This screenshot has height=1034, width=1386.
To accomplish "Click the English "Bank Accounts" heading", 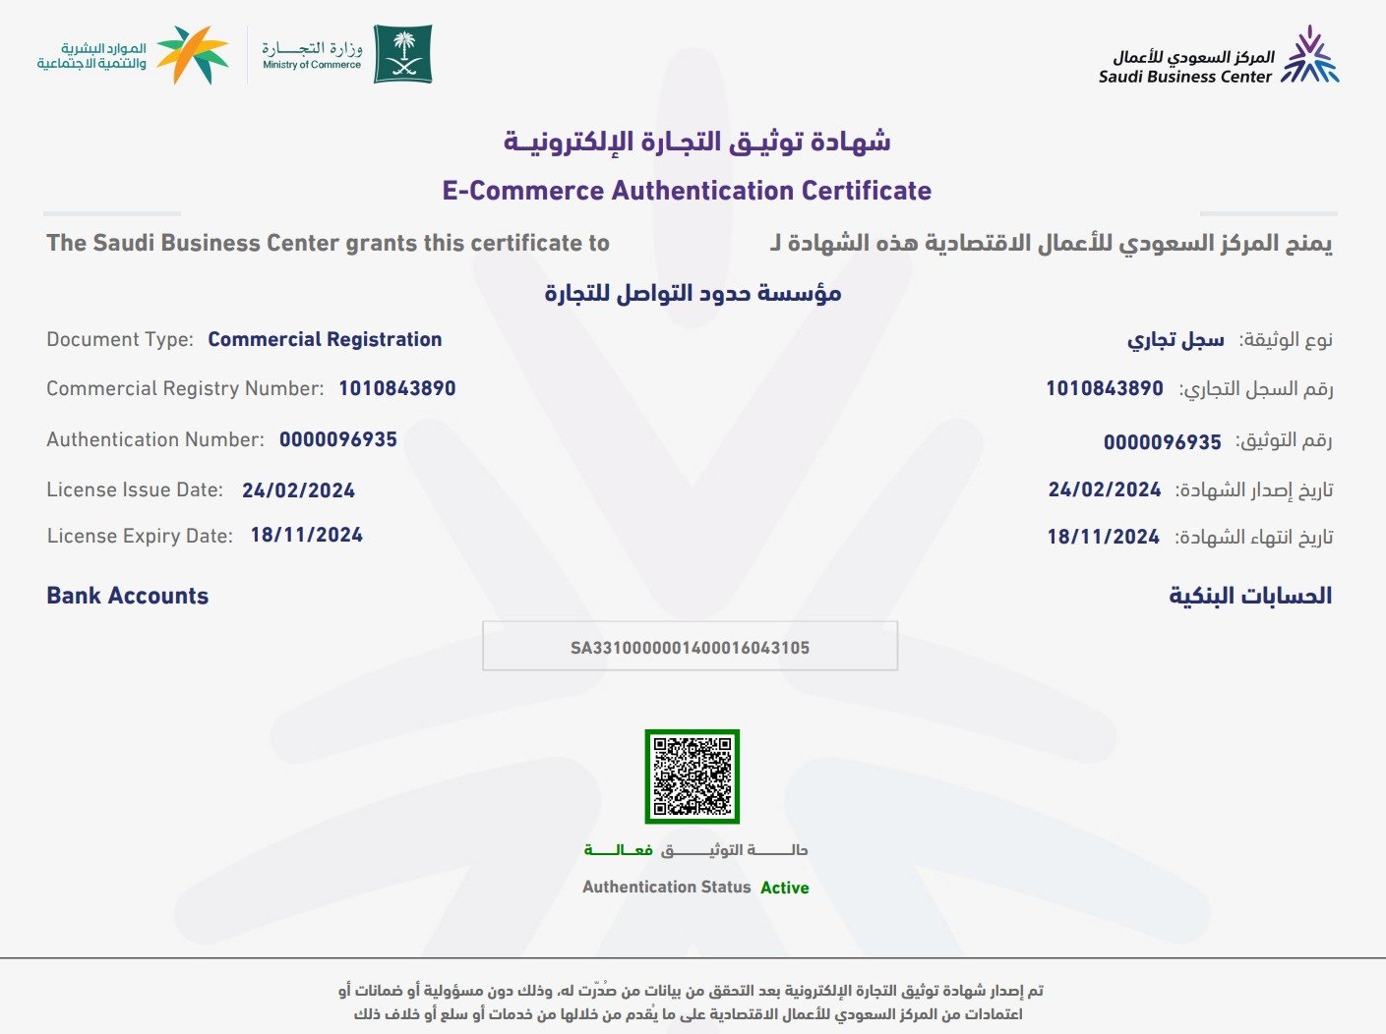I will (x=127, y=596).
